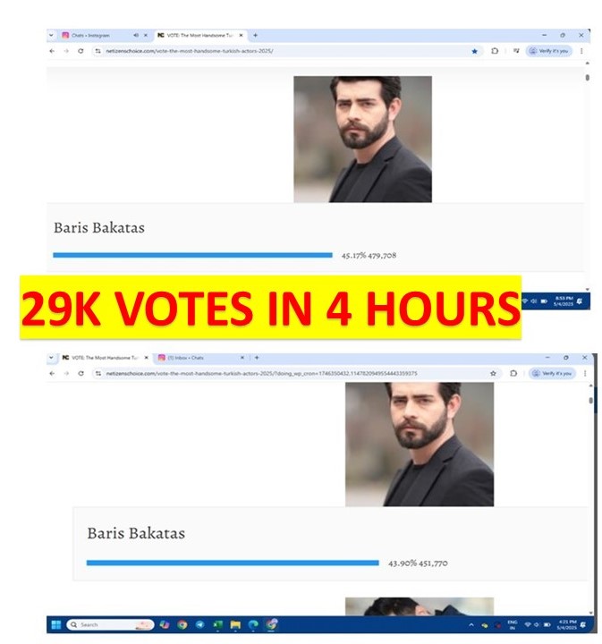Screen dimensions: 602x644
Task: Click the Windows taskbar Search box
Action: click(x=110, y=624)
